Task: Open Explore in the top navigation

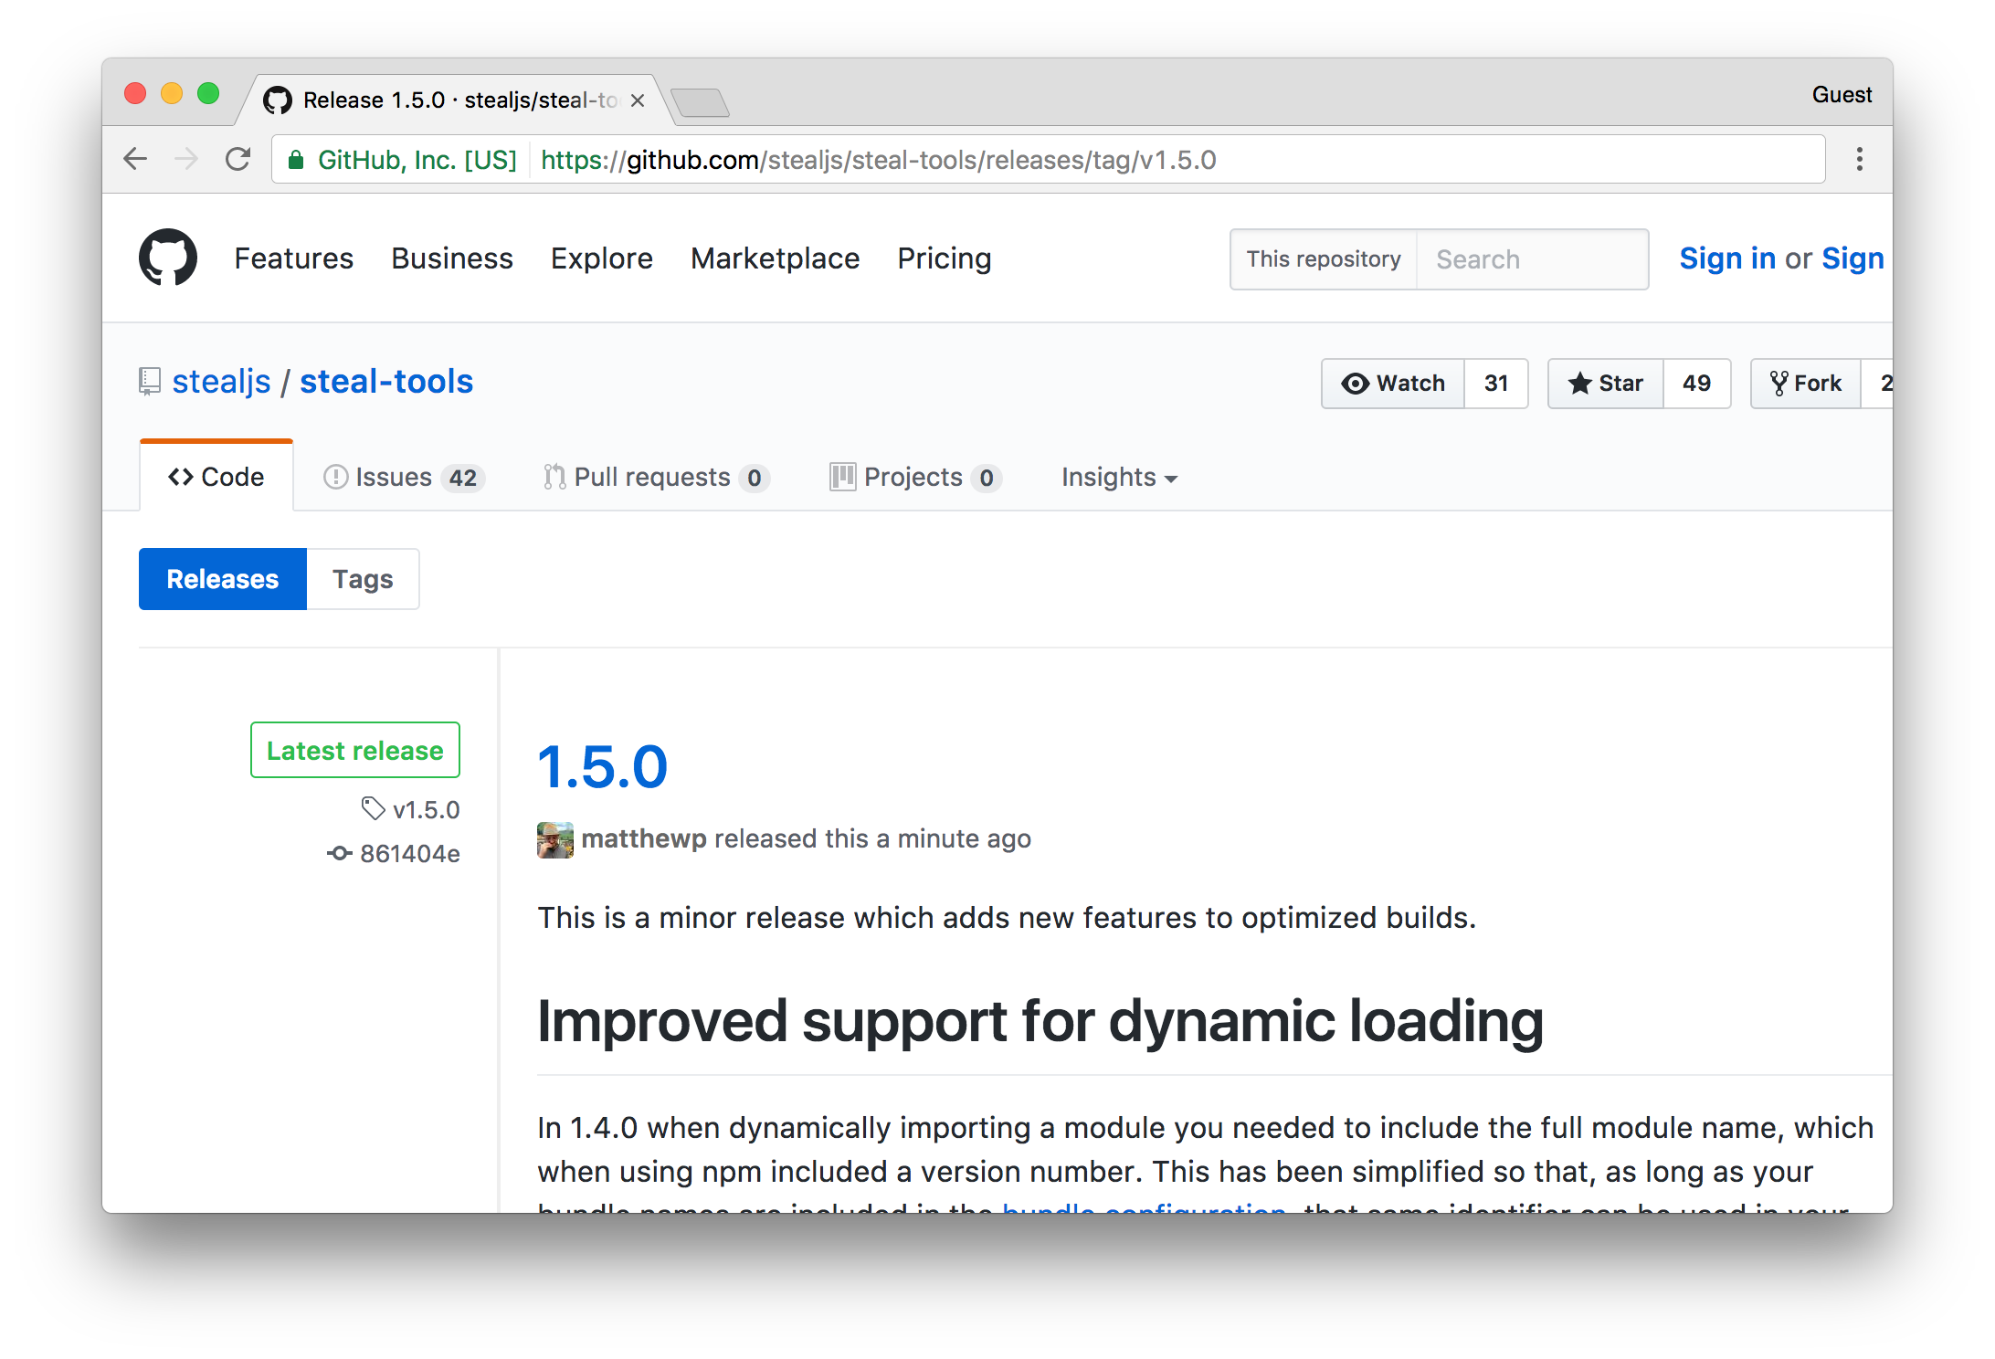Action: (602, 258)
